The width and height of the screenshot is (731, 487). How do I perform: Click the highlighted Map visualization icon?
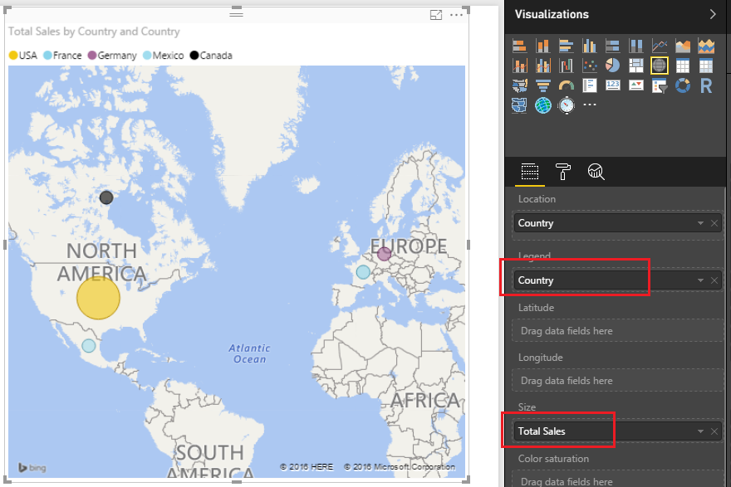coord(660,66)
